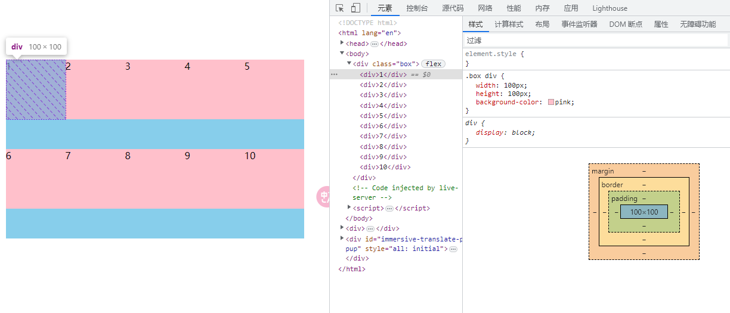Screen dimensions: 730x313
Task: Switch to the 计算样式 sub-tab
Action: click(x=509, y=24)
